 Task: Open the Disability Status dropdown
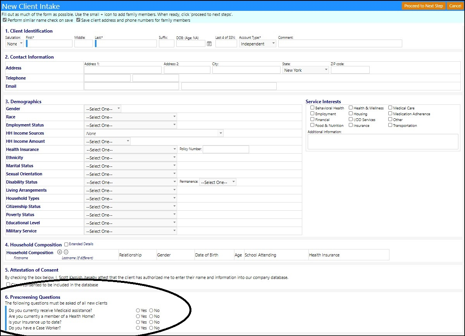(x=131, y=182)
